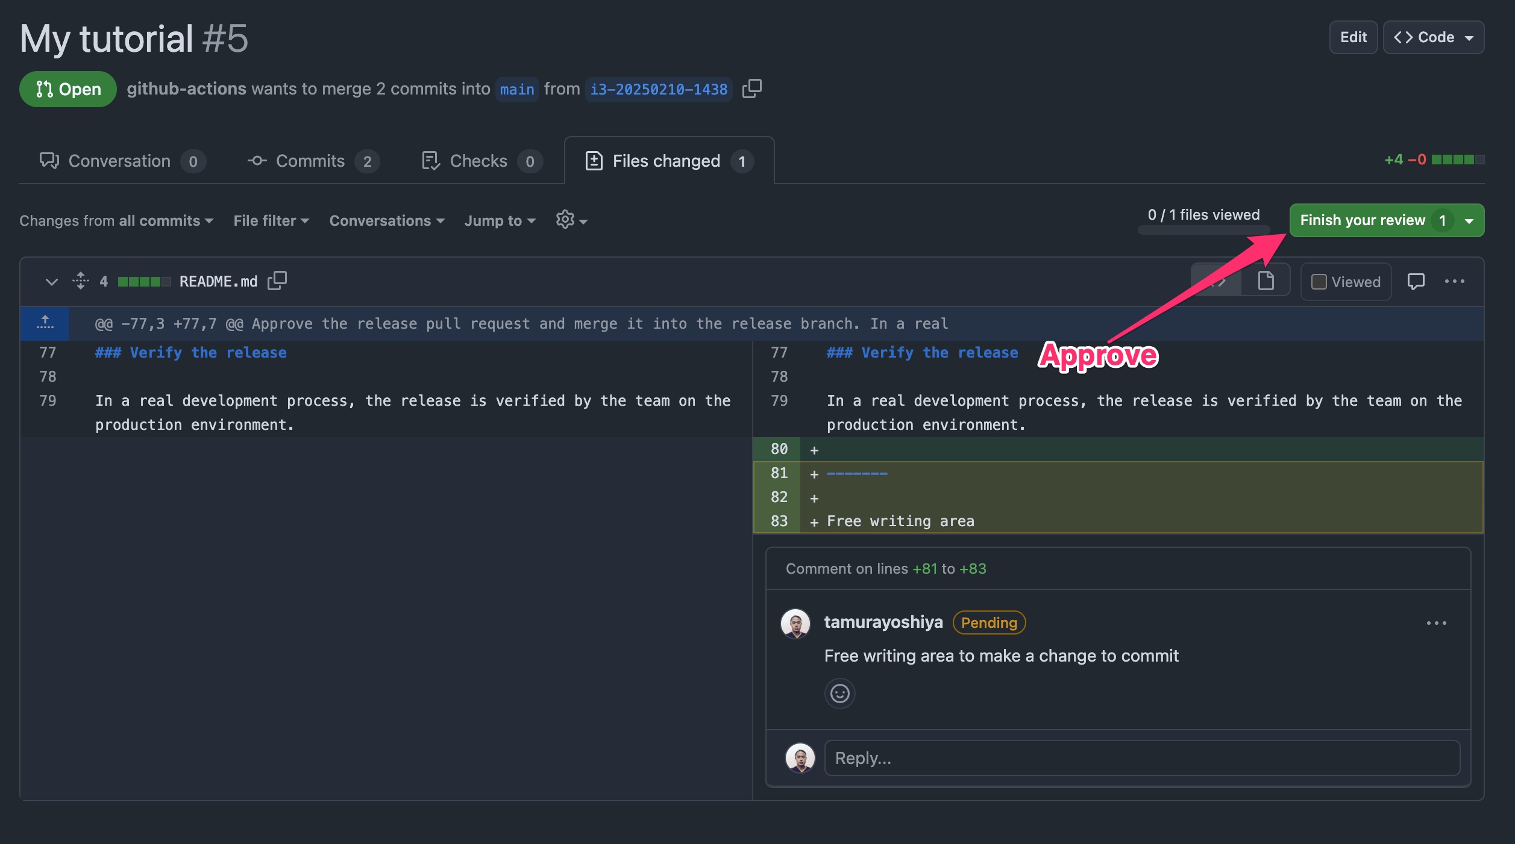Screen dimensions: 1515x844
Task: Click the Open pull request status badge
Action: [x=68, y=89]
